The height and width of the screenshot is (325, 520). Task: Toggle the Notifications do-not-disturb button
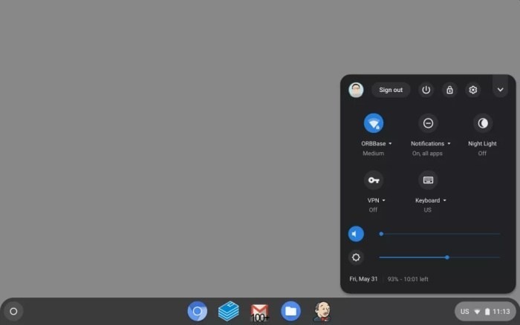[428, 123]
